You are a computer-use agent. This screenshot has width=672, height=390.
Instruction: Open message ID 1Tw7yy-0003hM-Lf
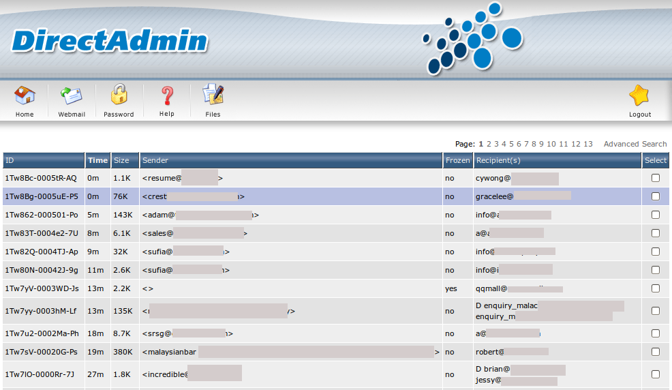click(41, 311)
